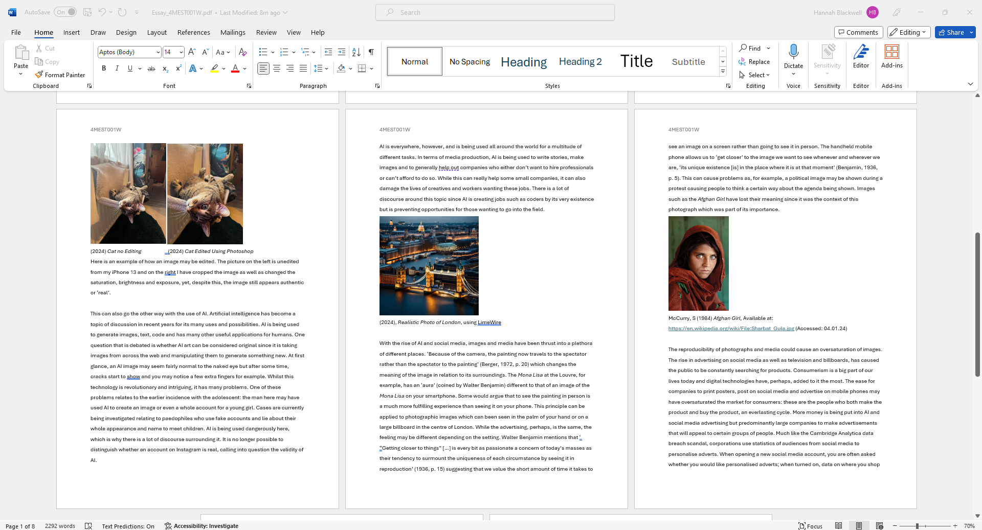Expand the Styles gallery more arrow
The image size is (982, 530).
coord(723,72)
